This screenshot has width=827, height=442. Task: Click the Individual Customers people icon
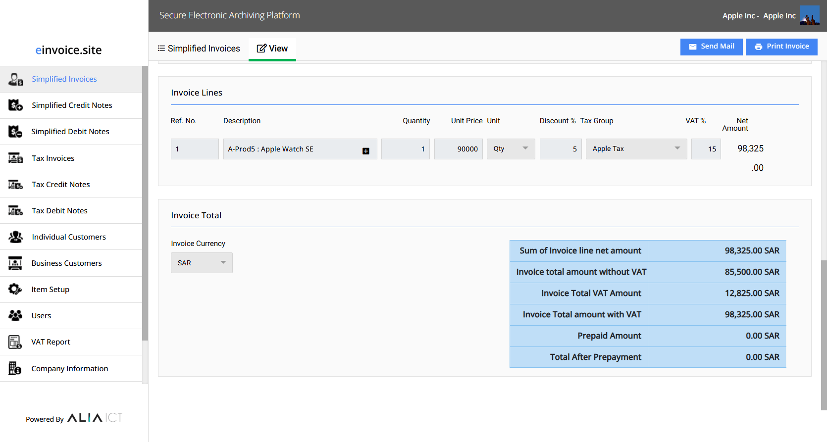coord(15,237)
